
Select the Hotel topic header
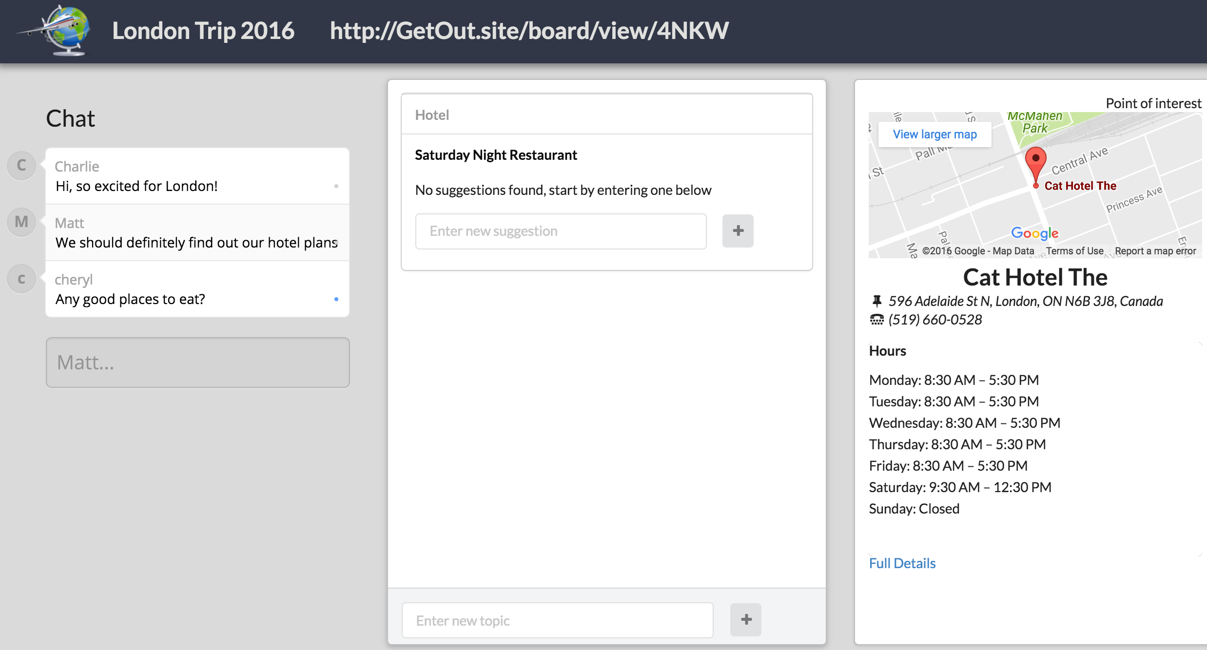[432, 115]
